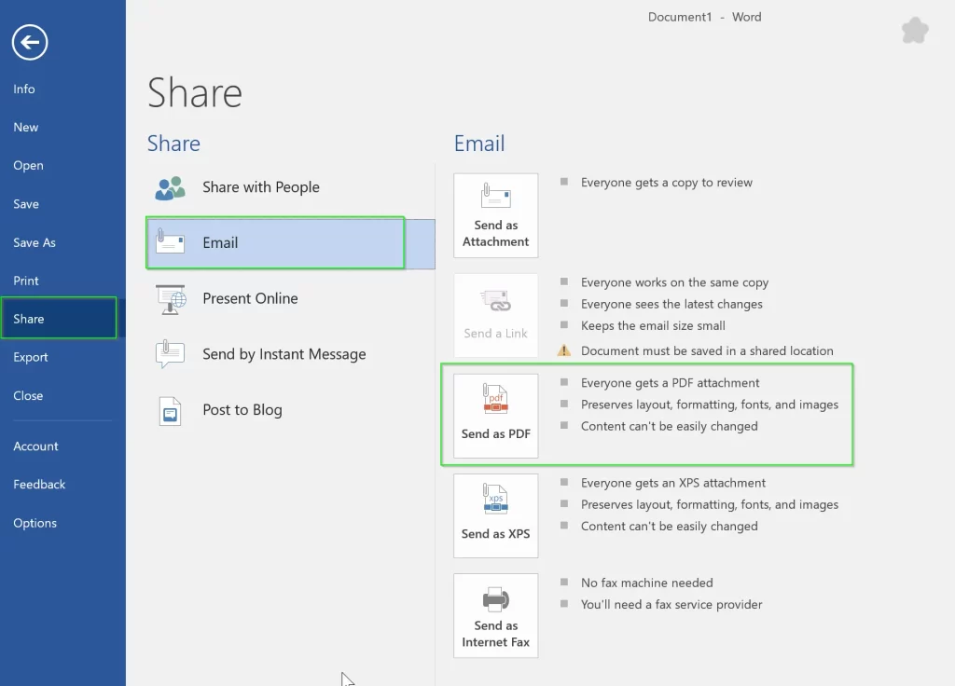The height and width of the screenshot is (686, 955).
Task: Select the Share with People icon
Action: tap(171, 187)
